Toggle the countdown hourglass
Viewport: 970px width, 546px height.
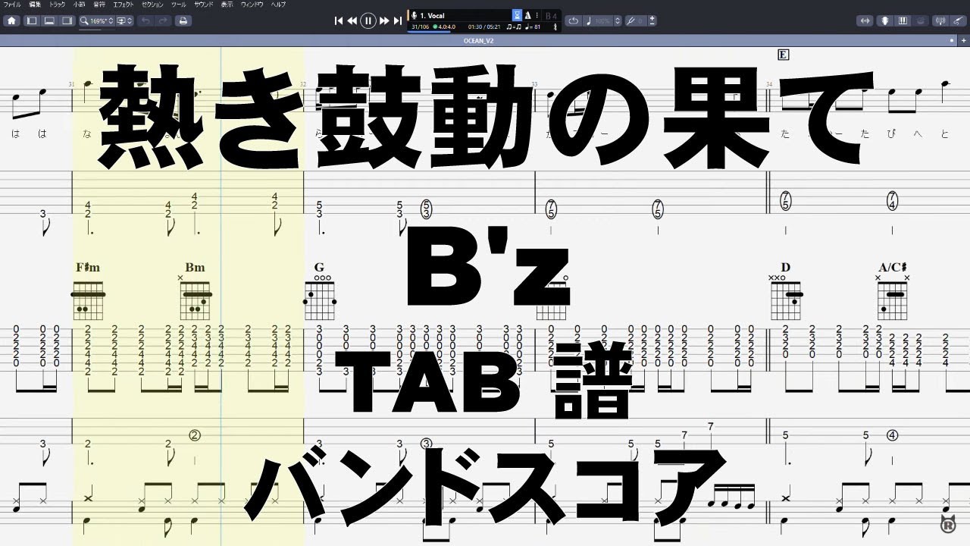[x=518, y=15]
